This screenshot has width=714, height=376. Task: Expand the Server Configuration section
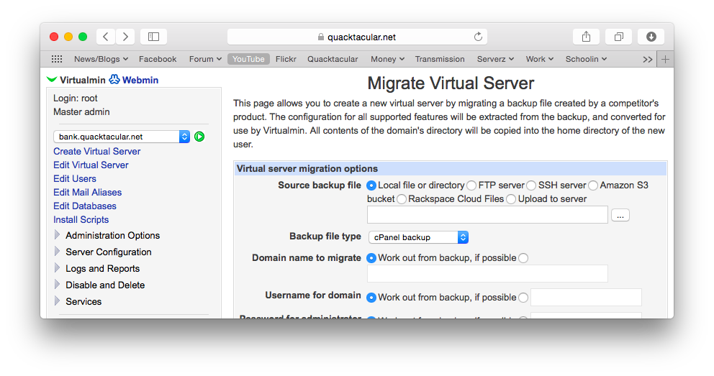click(x=58, y=252)
